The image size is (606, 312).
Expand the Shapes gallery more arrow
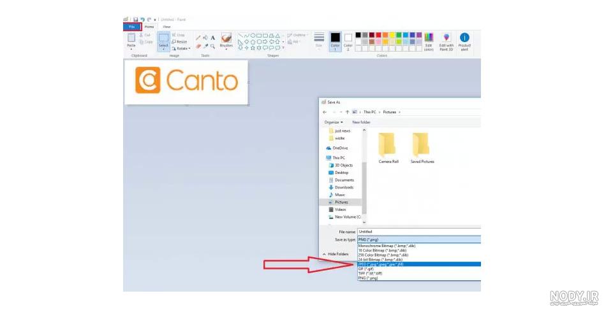pyautogui.click(x=283, y=48)
